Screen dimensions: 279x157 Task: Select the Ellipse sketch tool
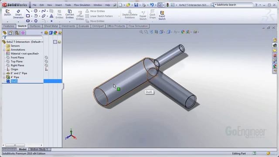coord(44,16)
